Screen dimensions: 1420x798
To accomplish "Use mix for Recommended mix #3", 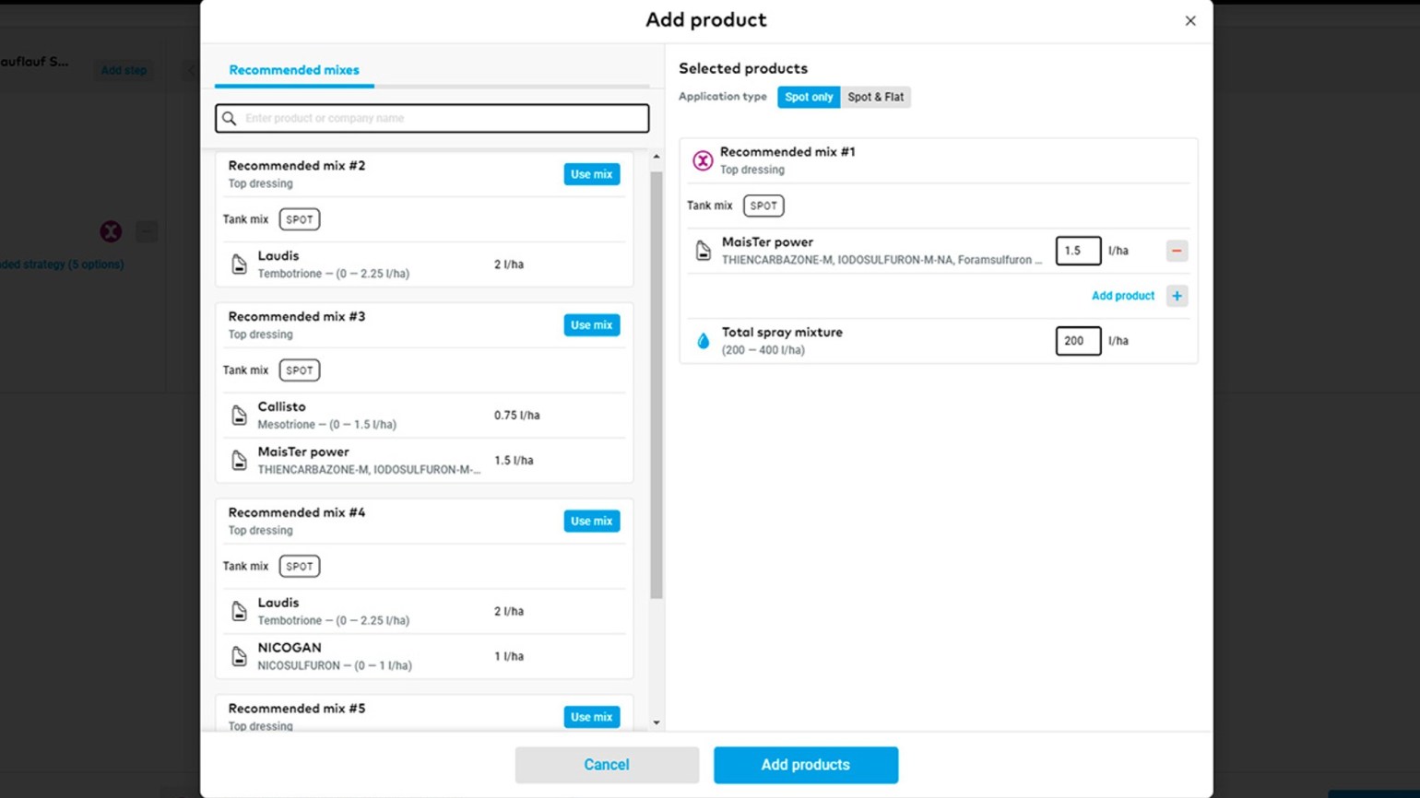I will click(591, 325).
